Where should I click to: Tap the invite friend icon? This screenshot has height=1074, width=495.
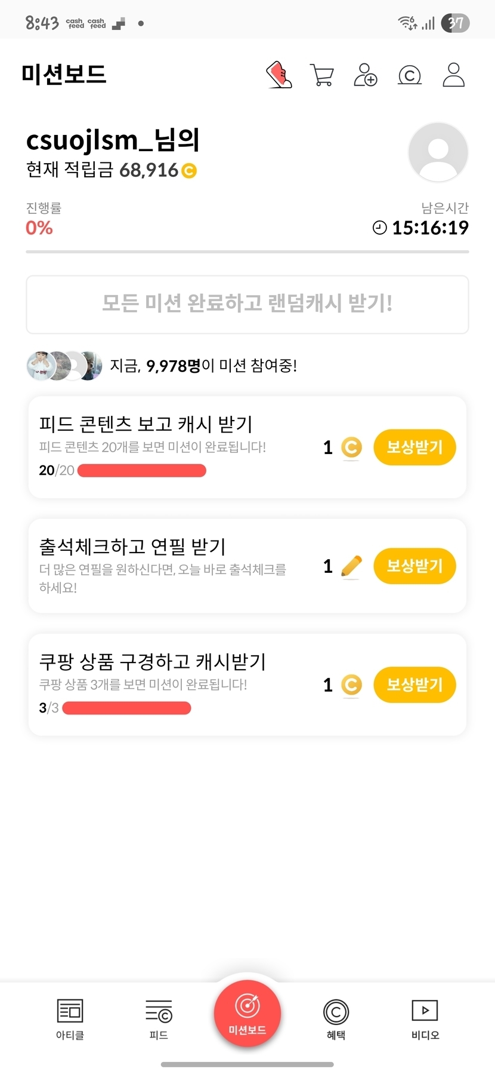(x=366, y=75)
